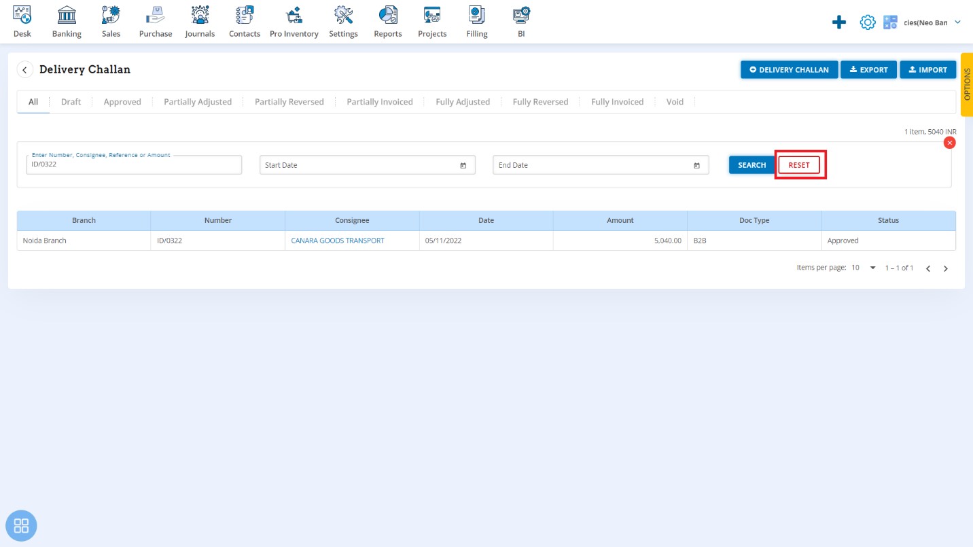Click the SEARCH button
Viewport: 973px width, 547px height.
point(751,165)
